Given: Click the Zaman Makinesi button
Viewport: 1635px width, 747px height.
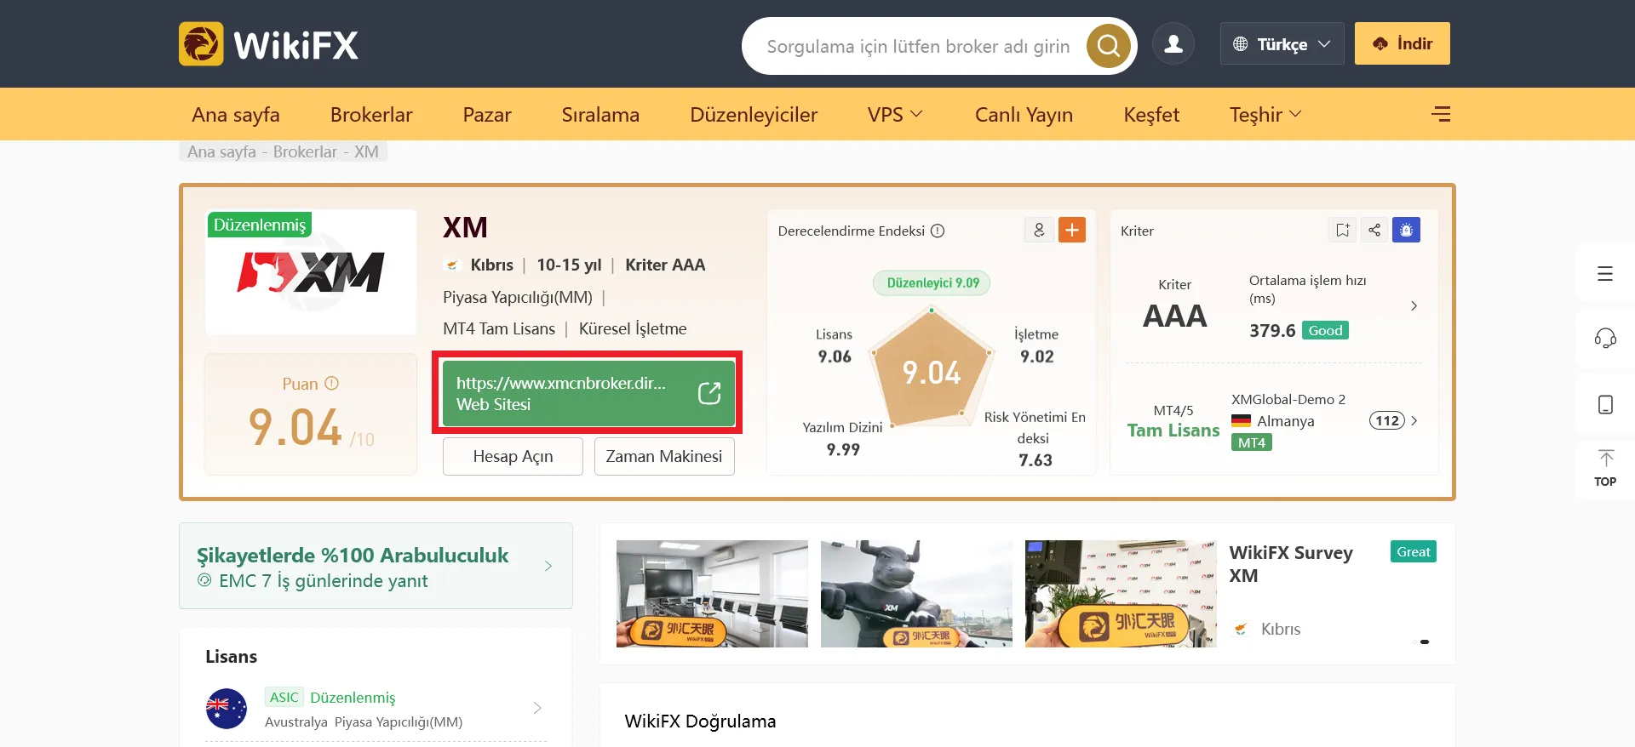Looking at the screenshot, I should pyautogui.click(x=664, y=456).
